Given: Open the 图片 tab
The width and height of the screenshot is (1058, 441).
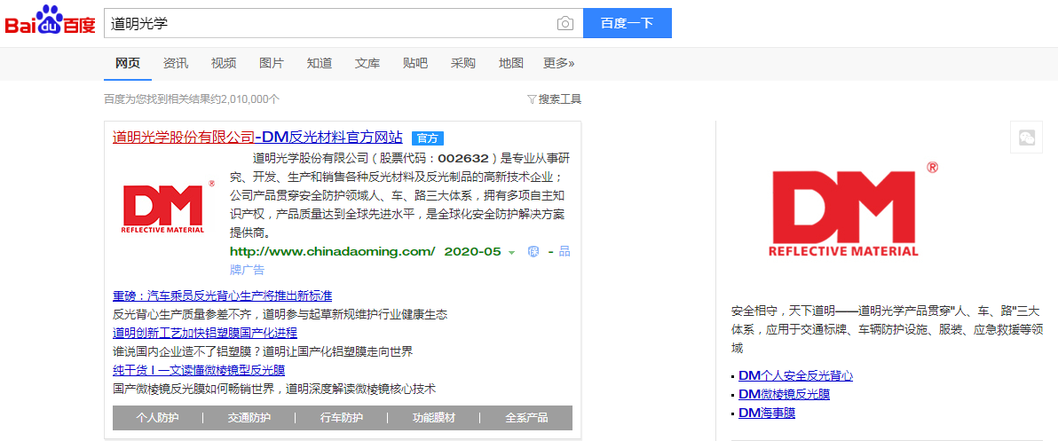Looking at the screenshot, I should 272,63.
